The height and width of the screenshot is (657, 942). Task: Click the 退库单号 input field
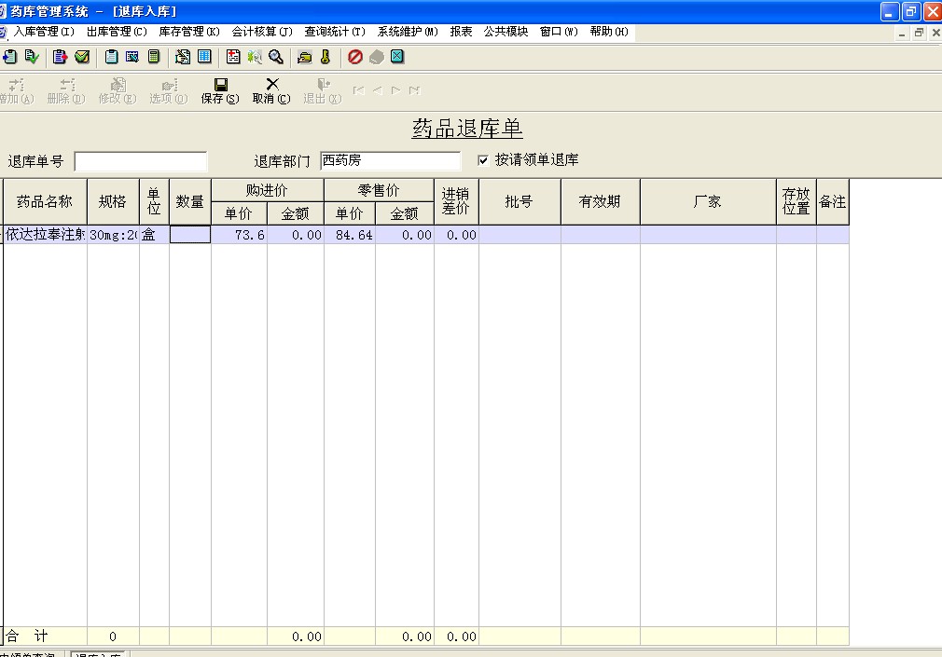coord(141,161)
